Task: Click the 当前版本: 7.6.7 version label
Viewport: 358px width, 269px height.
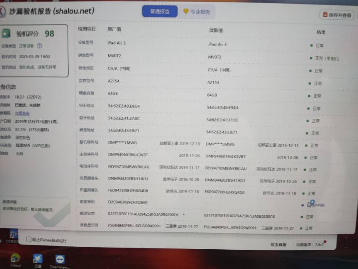Action: [310, 245]
